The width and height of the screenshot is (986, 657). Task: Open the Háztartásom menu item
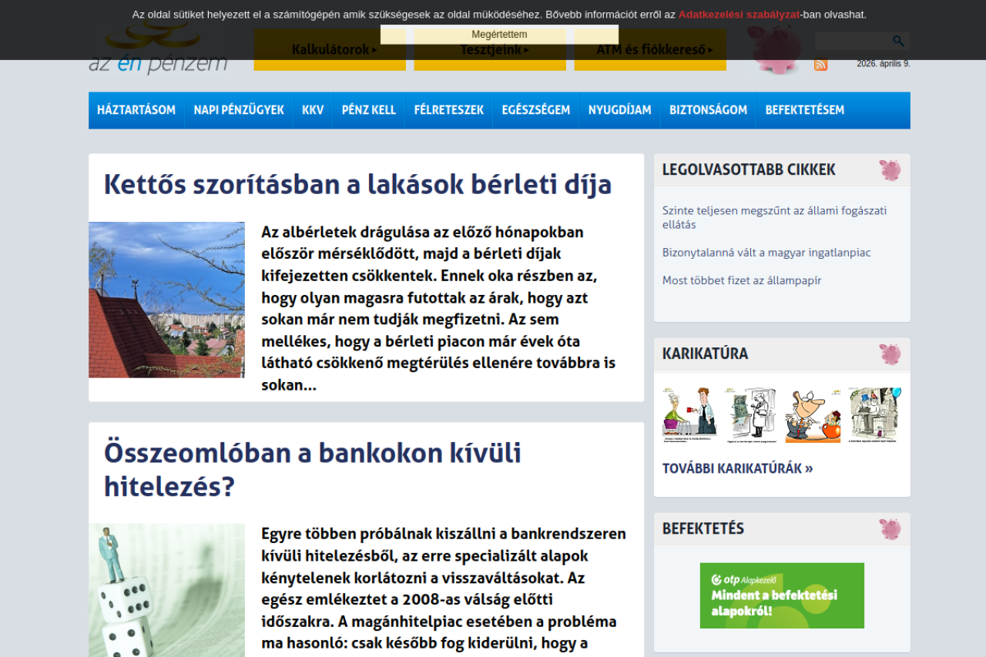[136, 110]
